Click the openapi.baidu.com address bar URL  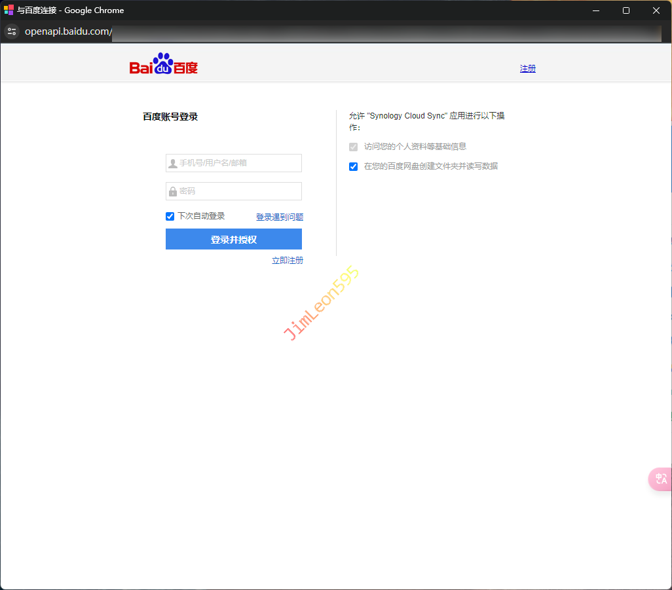tap(68, 31)
